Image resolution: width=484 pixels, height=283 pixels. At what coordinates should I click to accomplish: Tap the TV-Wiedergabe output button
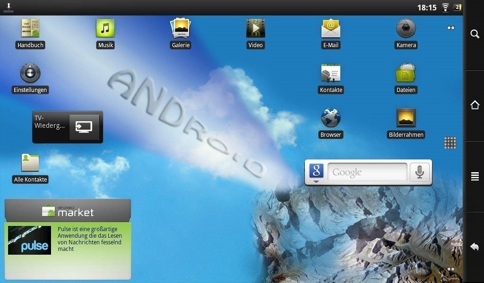point(84,127)
